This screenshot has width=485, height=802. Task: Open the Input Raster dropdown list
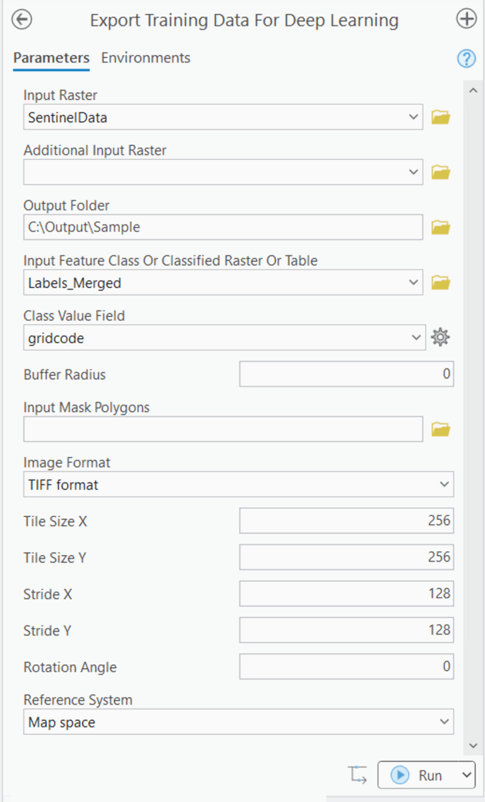[x=414, y=116]
